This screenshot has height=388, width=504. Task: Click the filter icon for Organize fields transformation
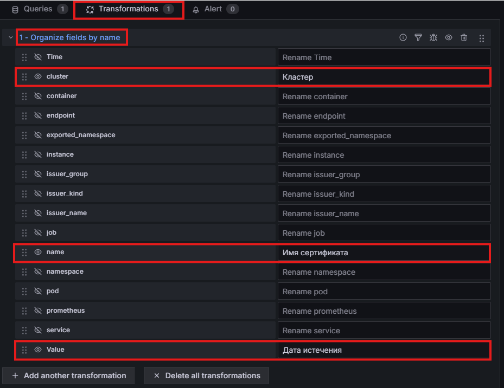pos(418,37)
